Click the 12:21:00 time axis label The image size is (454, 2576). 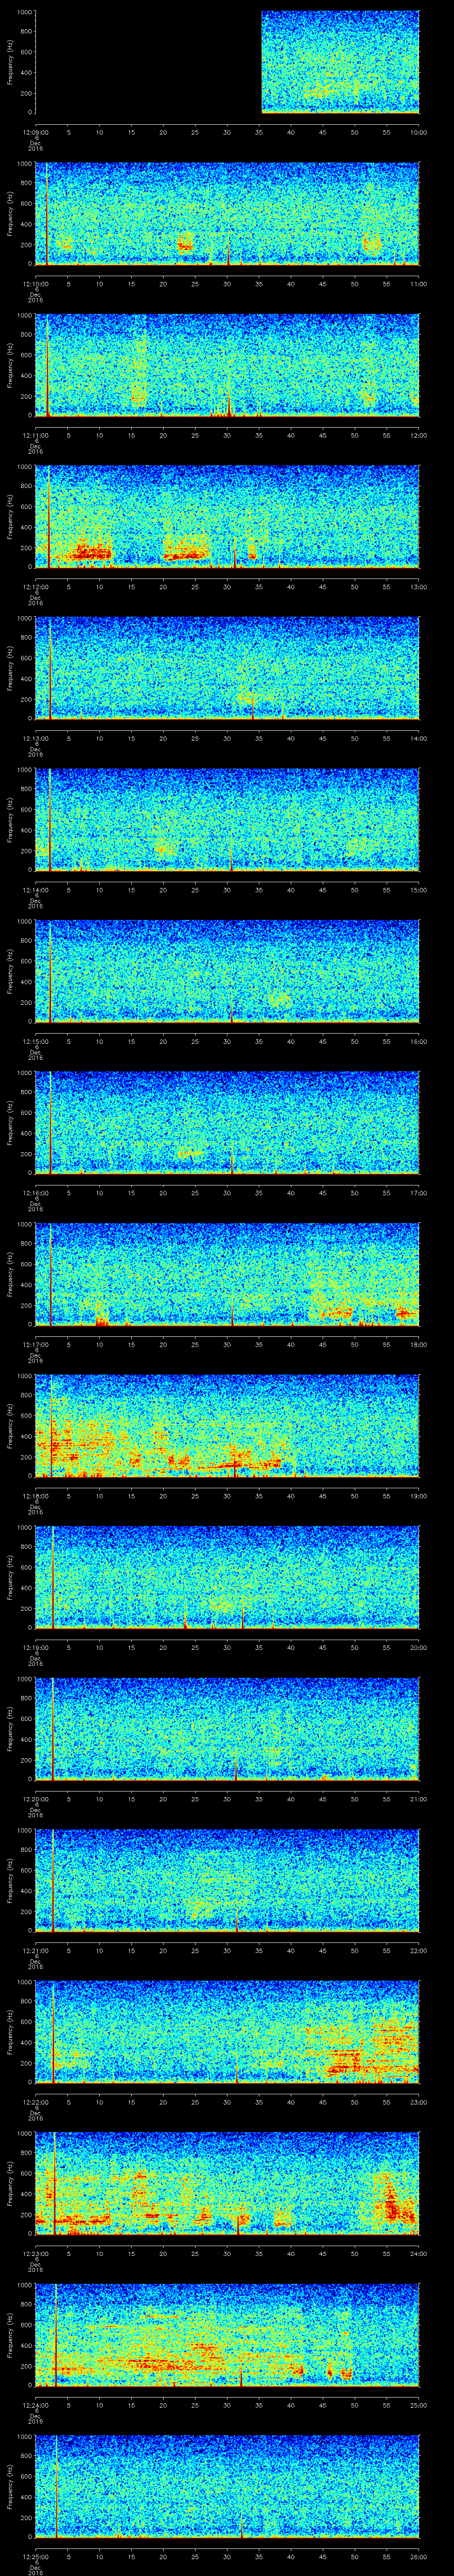coord(36,1950)
